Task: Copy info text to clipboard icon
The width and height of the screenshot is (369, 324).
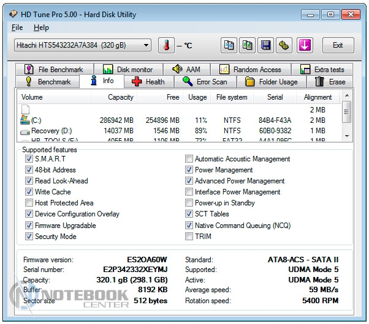Action: pos(229,45)
